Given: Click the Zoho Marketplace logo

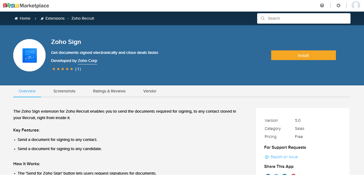Looking at the screenshot, I should [26, 5].
